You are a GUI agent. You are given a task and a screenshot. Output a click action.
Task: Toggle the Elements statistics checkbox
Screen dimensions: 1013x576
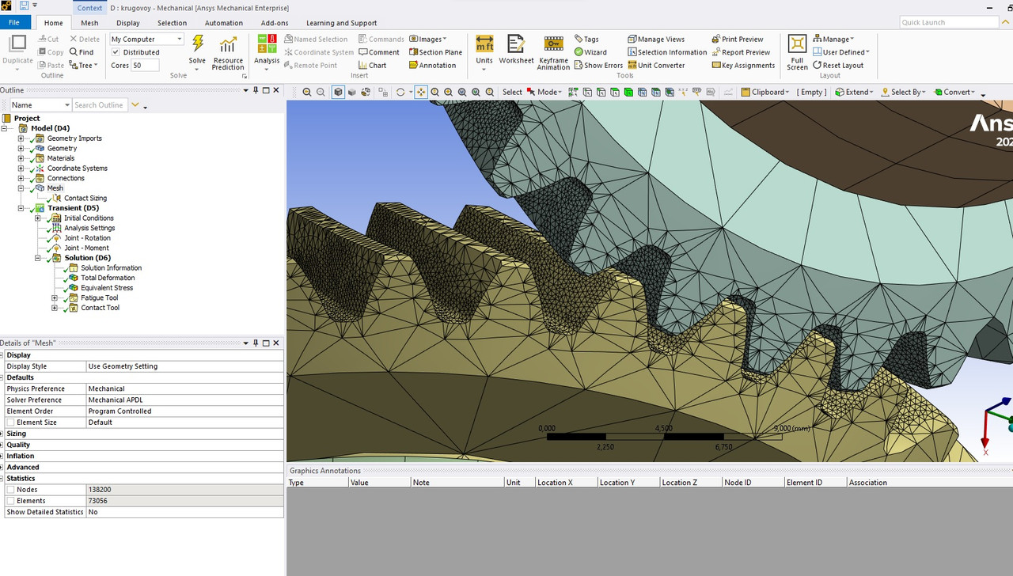[x=10, y=501]
